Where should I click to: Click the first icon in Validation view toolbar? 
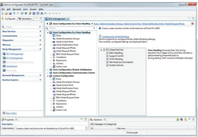pyautogui.click(x=177, y=119)
